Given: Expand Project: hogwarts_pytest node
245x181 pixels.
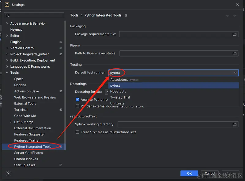Looking at the screenshot, I should [x=7, y=54].
